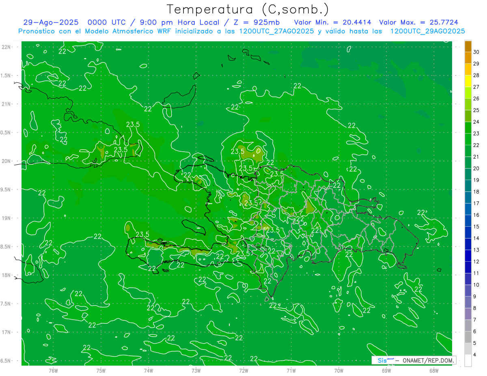The image size is (487, 376).
Task: Click the 71W longitude axis label
Action: [x=291, y=371]
